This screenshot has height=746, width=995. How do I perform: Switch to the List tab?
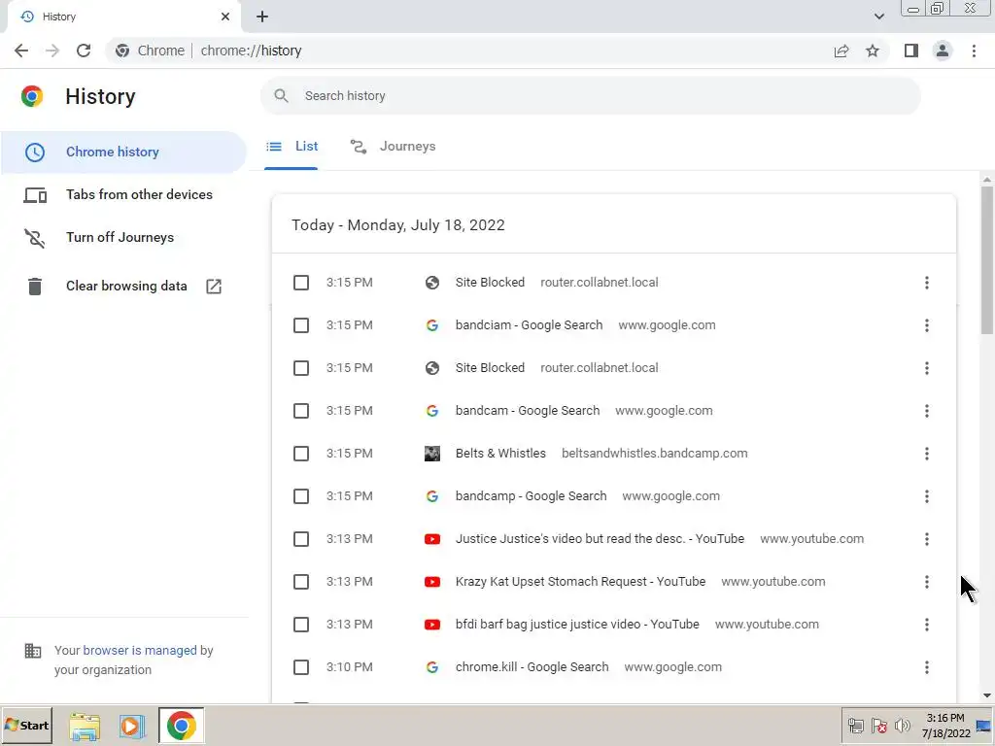coord(292,147)
